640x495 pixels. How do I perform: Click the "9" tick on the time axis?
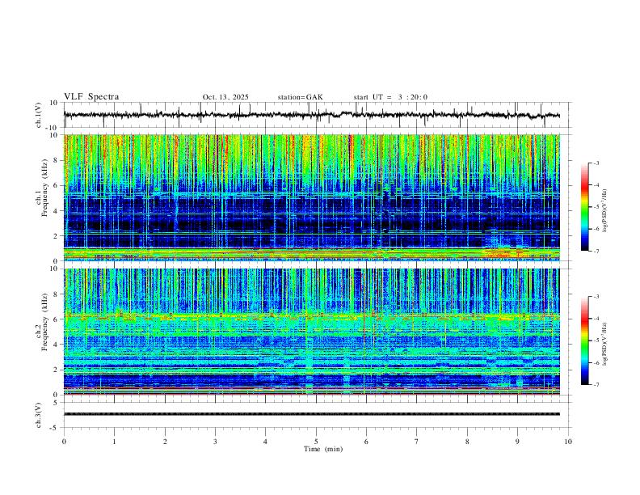click(x=517, y=442)
